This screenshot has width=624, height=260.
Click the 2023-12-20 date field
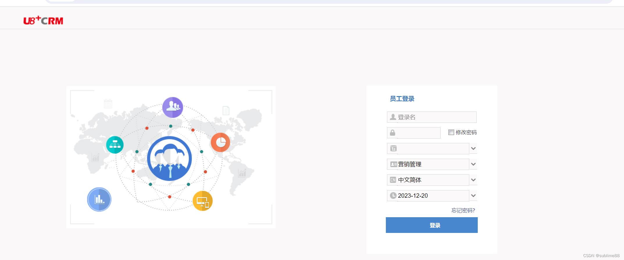428,196
